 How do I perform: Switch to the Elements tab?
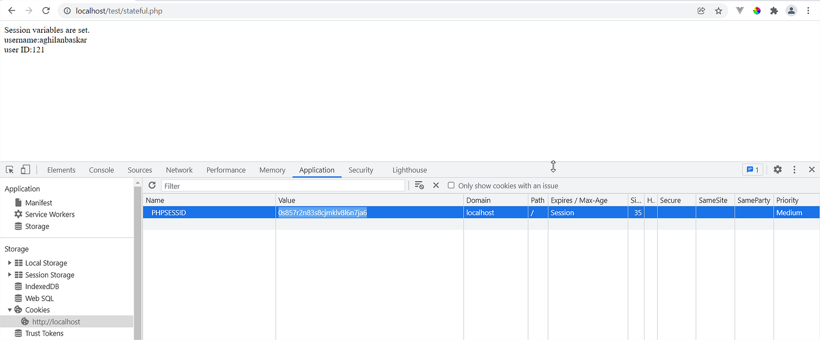(61, 170)
